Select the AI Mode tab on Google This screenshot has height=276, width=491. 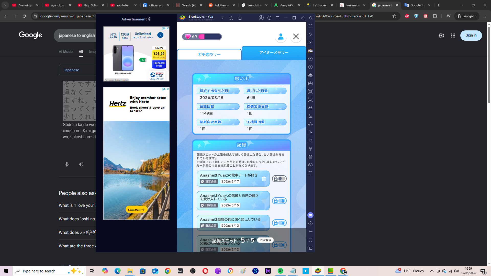click(x=66, y=52)
